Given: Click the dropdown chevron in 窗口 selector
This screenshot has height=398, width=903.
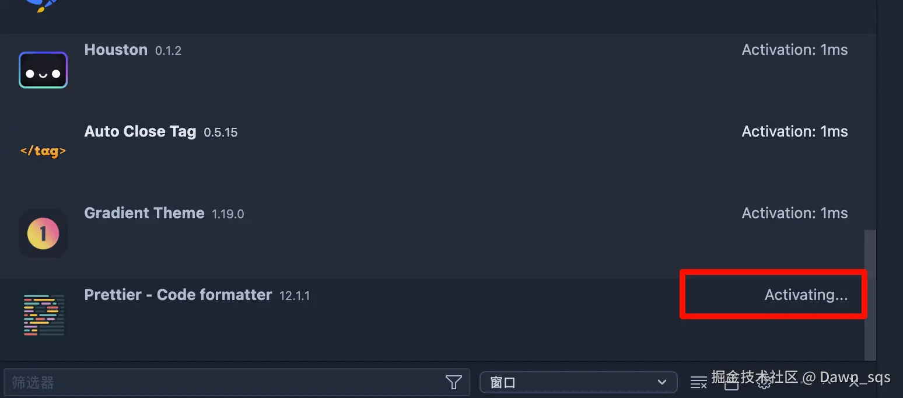Looking at the screenshot, I should (662, 382).
